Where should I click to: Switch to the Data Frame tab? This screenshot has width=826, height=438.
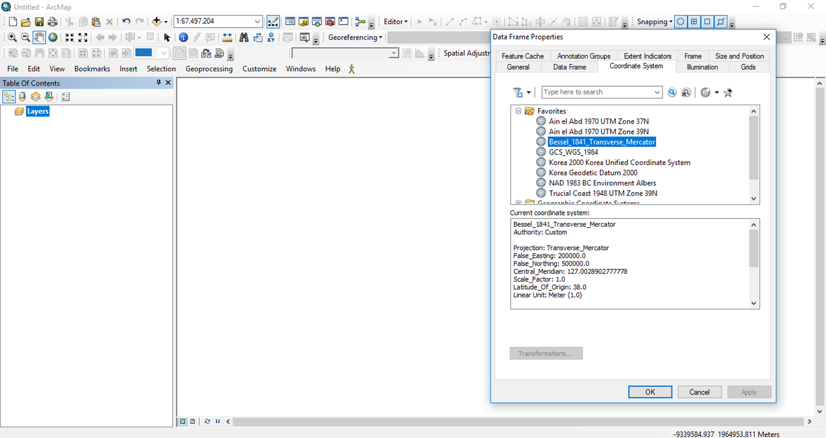pos(570,67)
